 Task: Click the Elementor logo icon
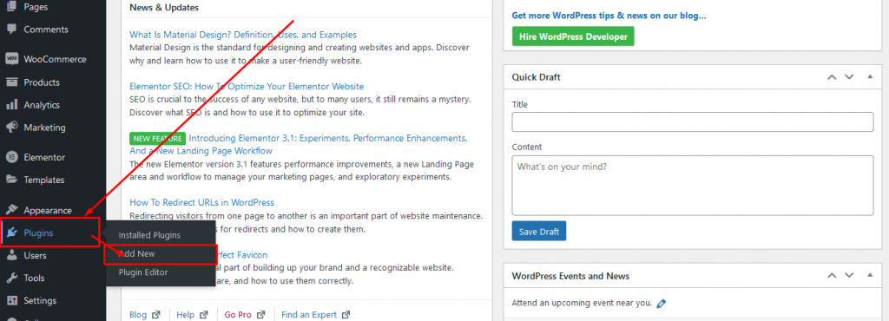[11, 157]
